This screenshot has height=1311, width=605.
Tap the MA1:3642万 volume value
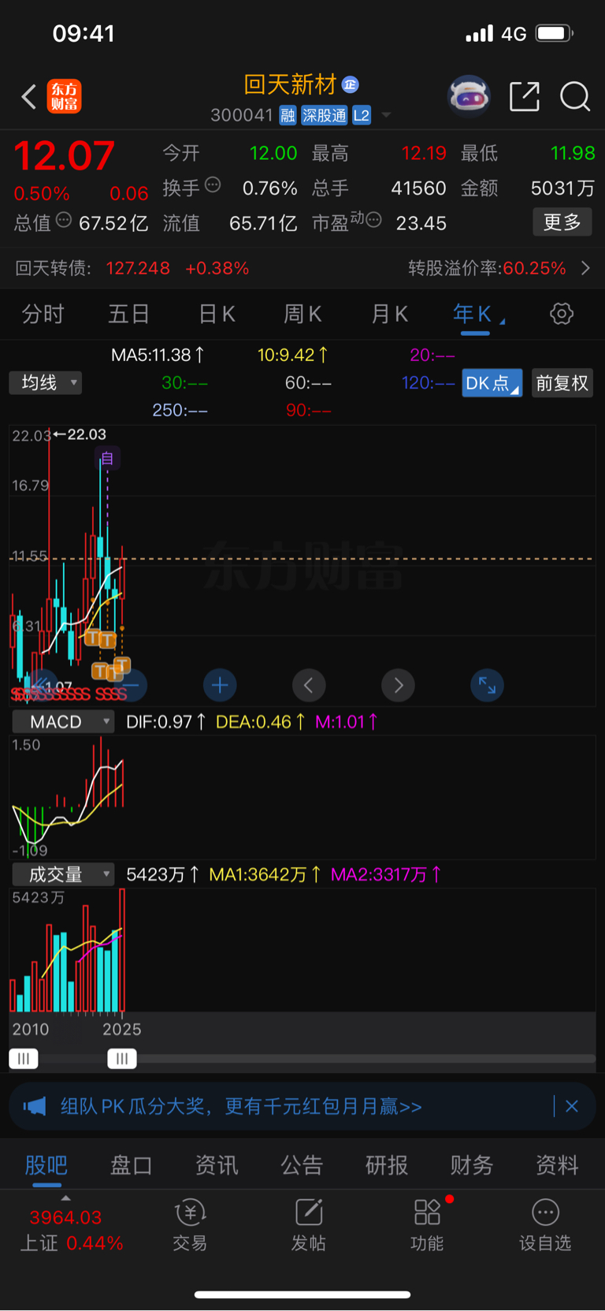point(265,874)
